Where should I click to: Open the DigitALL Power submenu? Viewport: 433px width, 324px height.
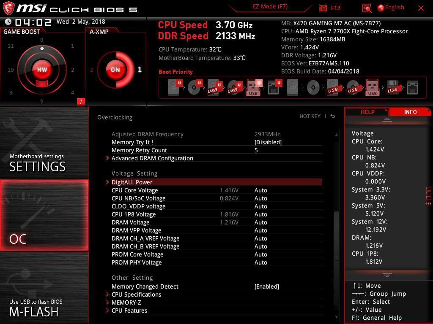click(x=216, y=182)
